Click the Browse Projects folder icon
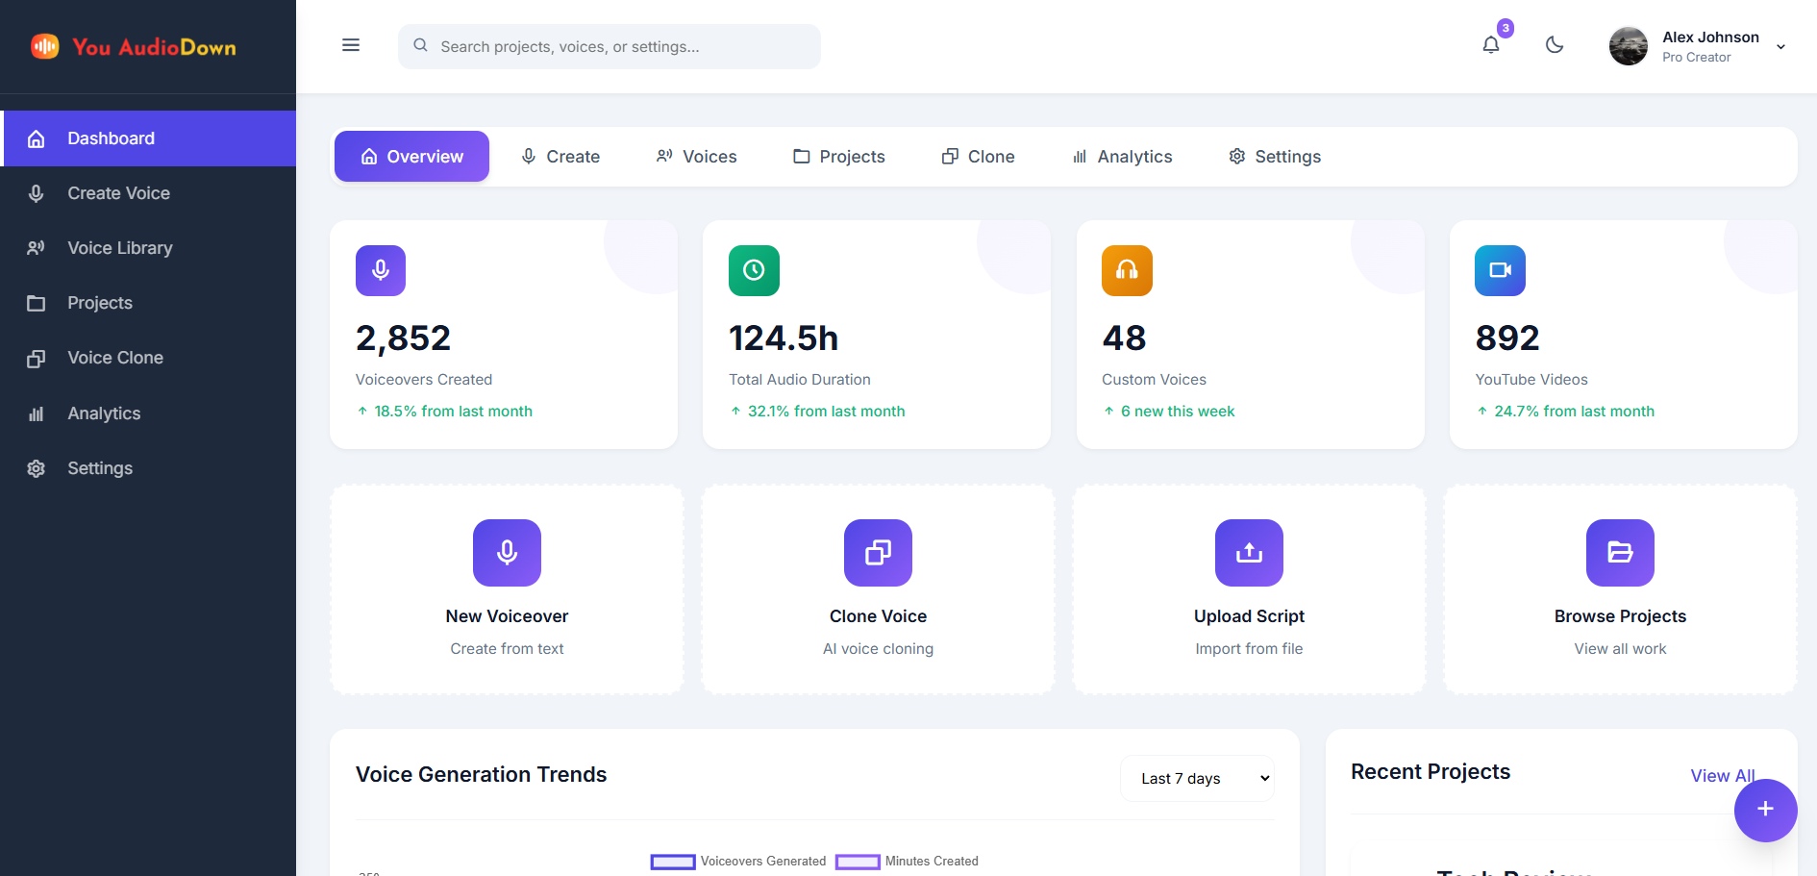Image resolution: width=1817 pixels, height=876 pixels. [1620, 553]
